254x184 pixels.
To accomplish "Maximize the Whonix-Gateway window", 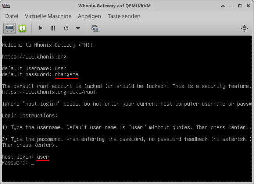I will pos(240,6).
